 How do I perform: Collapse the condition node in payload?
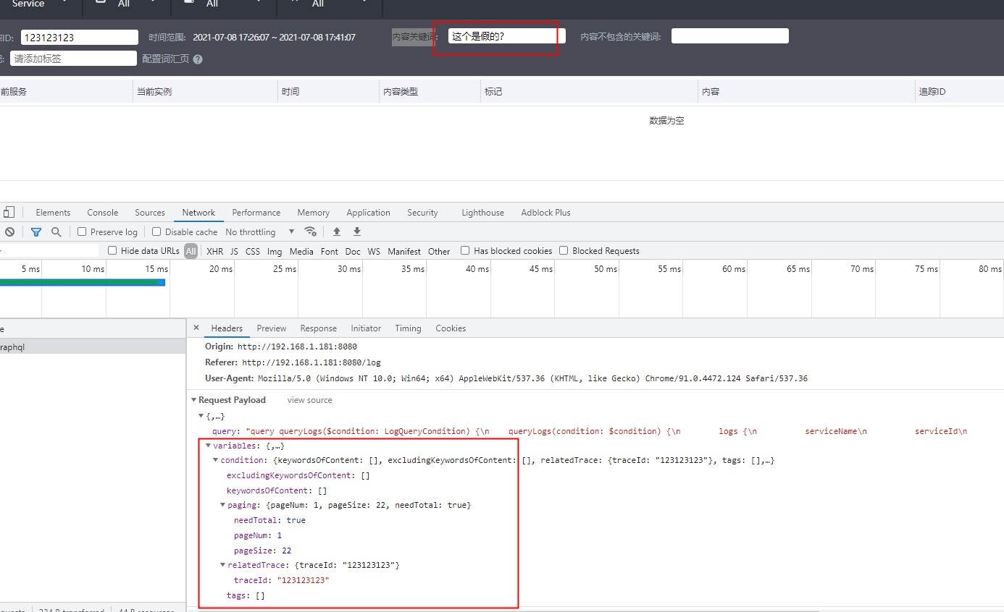coord(216,460)
